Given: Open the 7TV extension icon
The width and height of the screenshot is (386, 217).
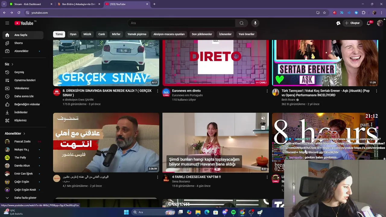Looking at the screenshot, I should [342, 13].
